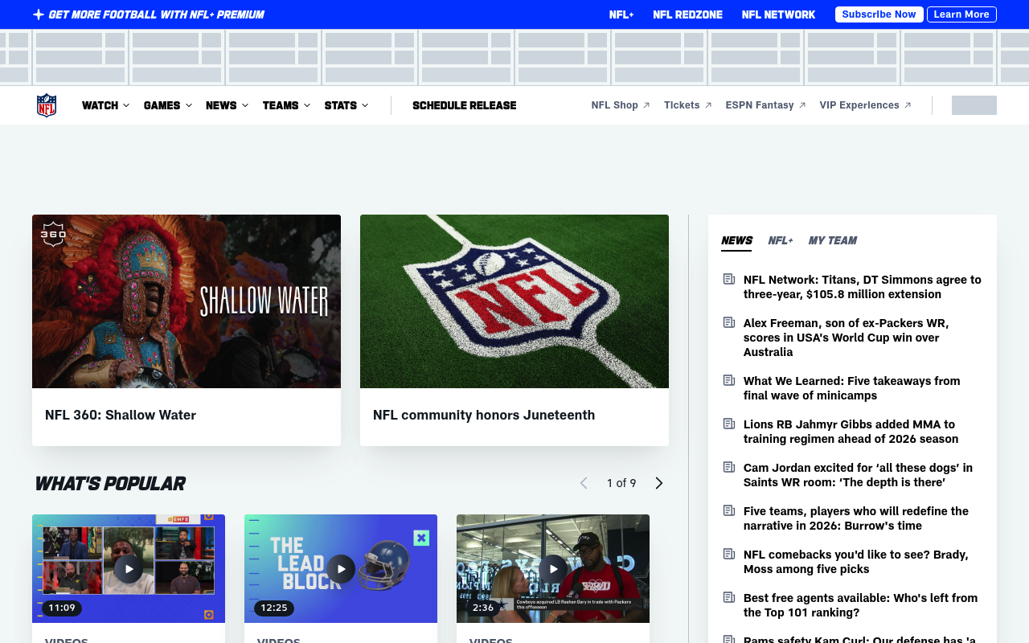
Task: Read Cam Jordan Saints WR room article
Action: point(858,475)
